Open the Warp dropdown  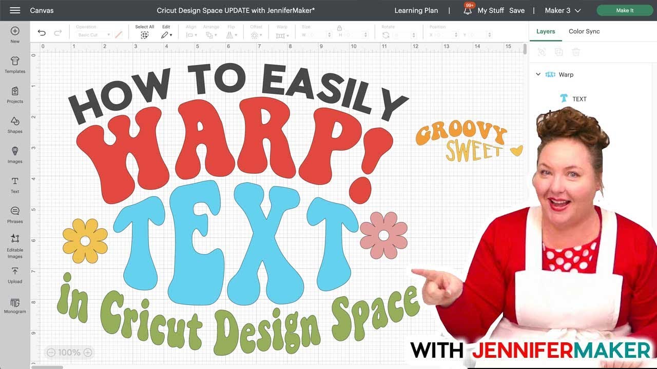coord(282,35)
